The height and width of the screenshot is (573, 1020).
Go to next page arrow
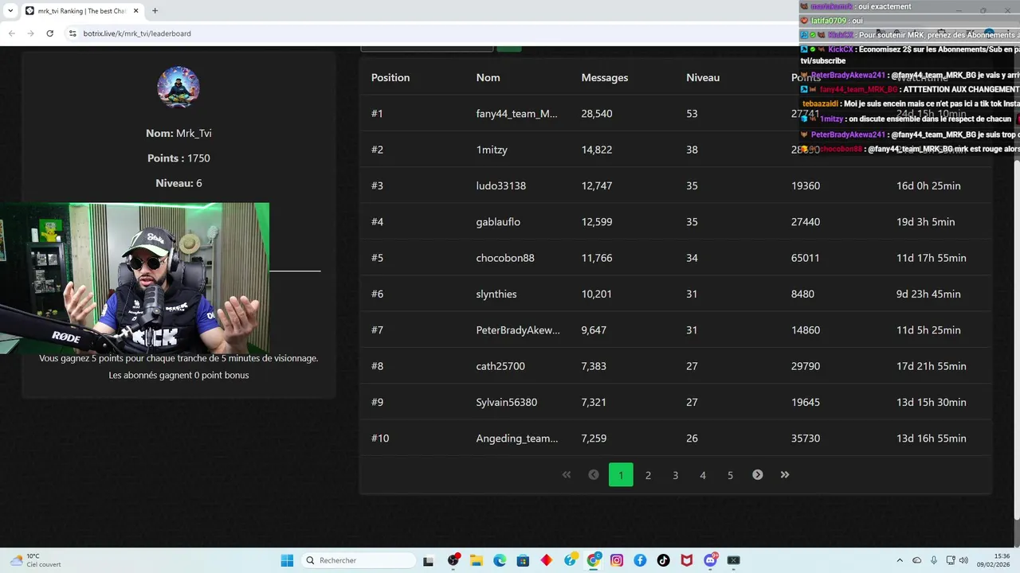coord(758,475)
